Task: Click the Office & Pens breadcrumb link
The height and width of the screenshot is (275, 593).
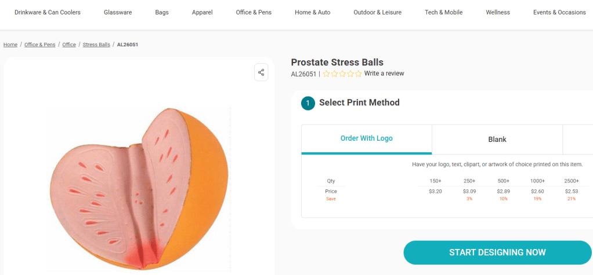Action: click(40, 45)
